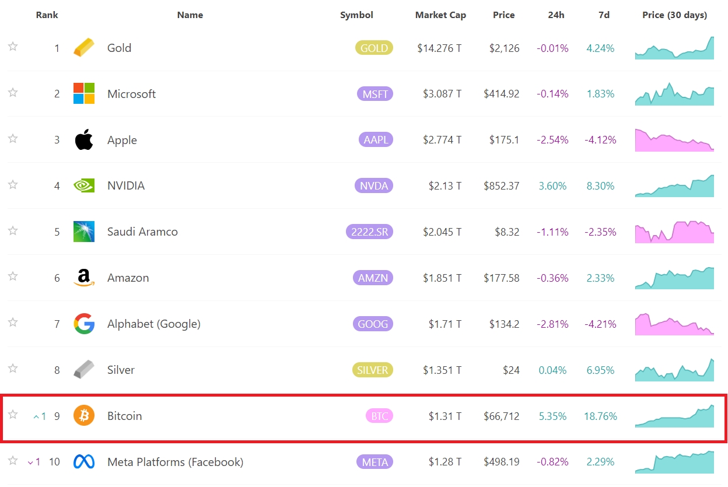Open the Apple company page
Image resolution: width=728 pixels, height=487 pixels.
coord(122,140)
